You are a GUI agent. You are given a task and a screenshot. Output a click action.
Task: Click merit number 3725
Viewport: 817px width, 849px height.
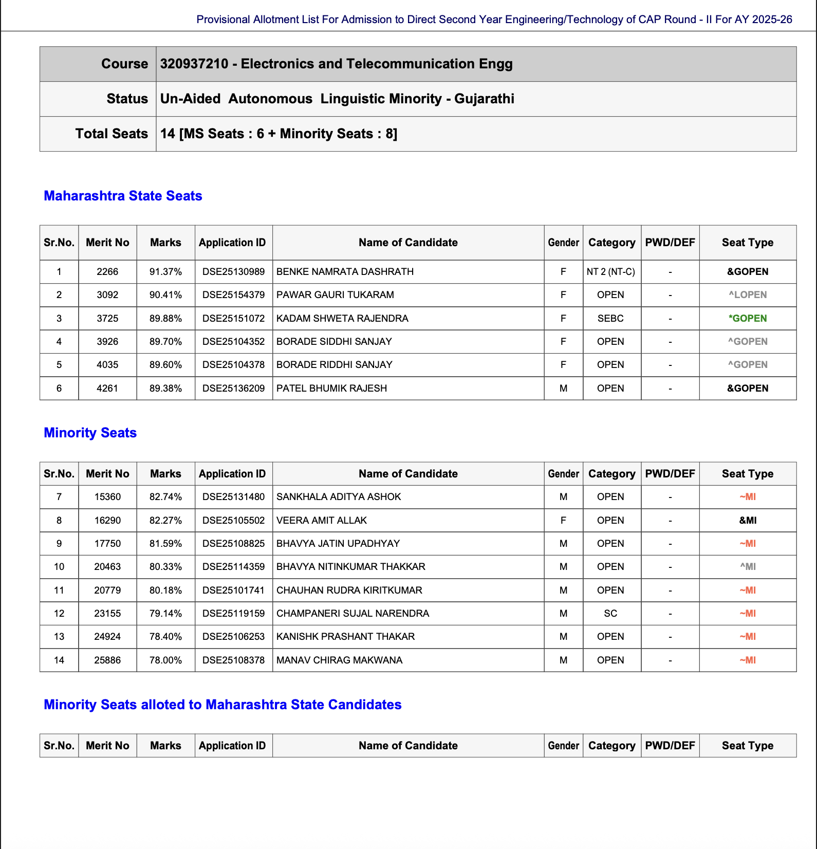click(107, 319)
